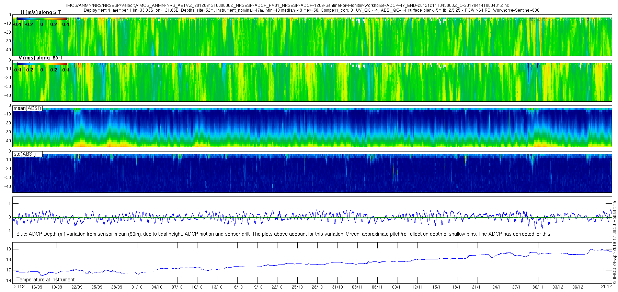Click the -20 depth tick in mean(ABSI) panel

(7, 123)
